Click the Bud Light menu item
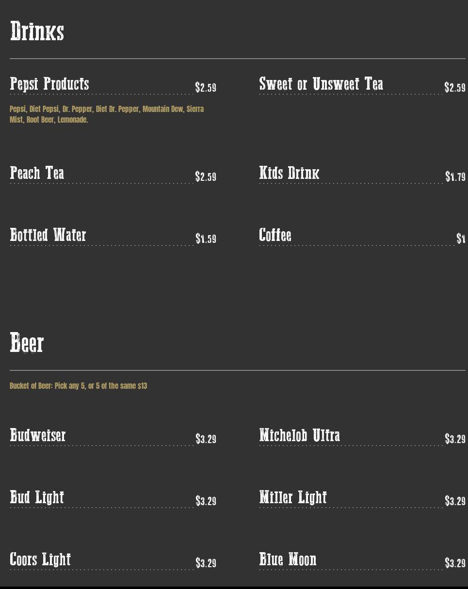The height and width of the screenshot is (589, 468). [x=37, y=497]
